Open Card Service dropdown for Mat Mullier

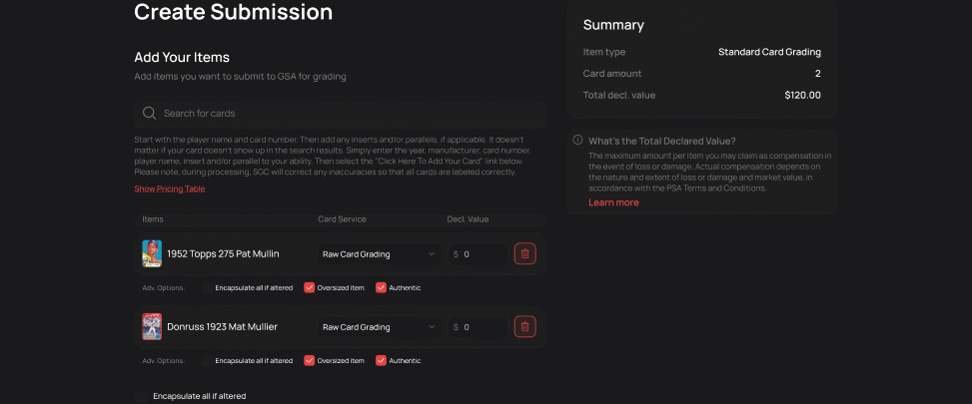(x=379, y=326)
